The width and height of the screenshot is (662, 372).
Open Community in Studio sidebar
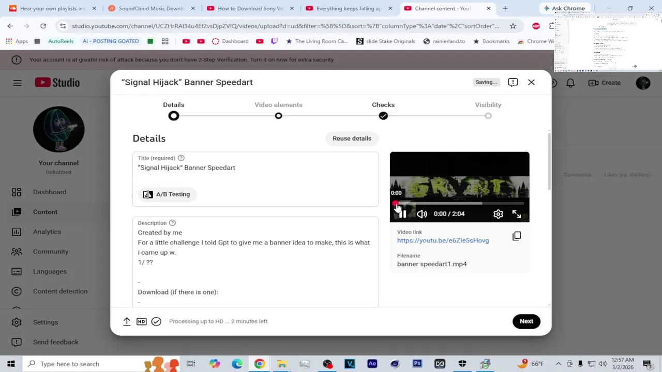click(51, 252)
